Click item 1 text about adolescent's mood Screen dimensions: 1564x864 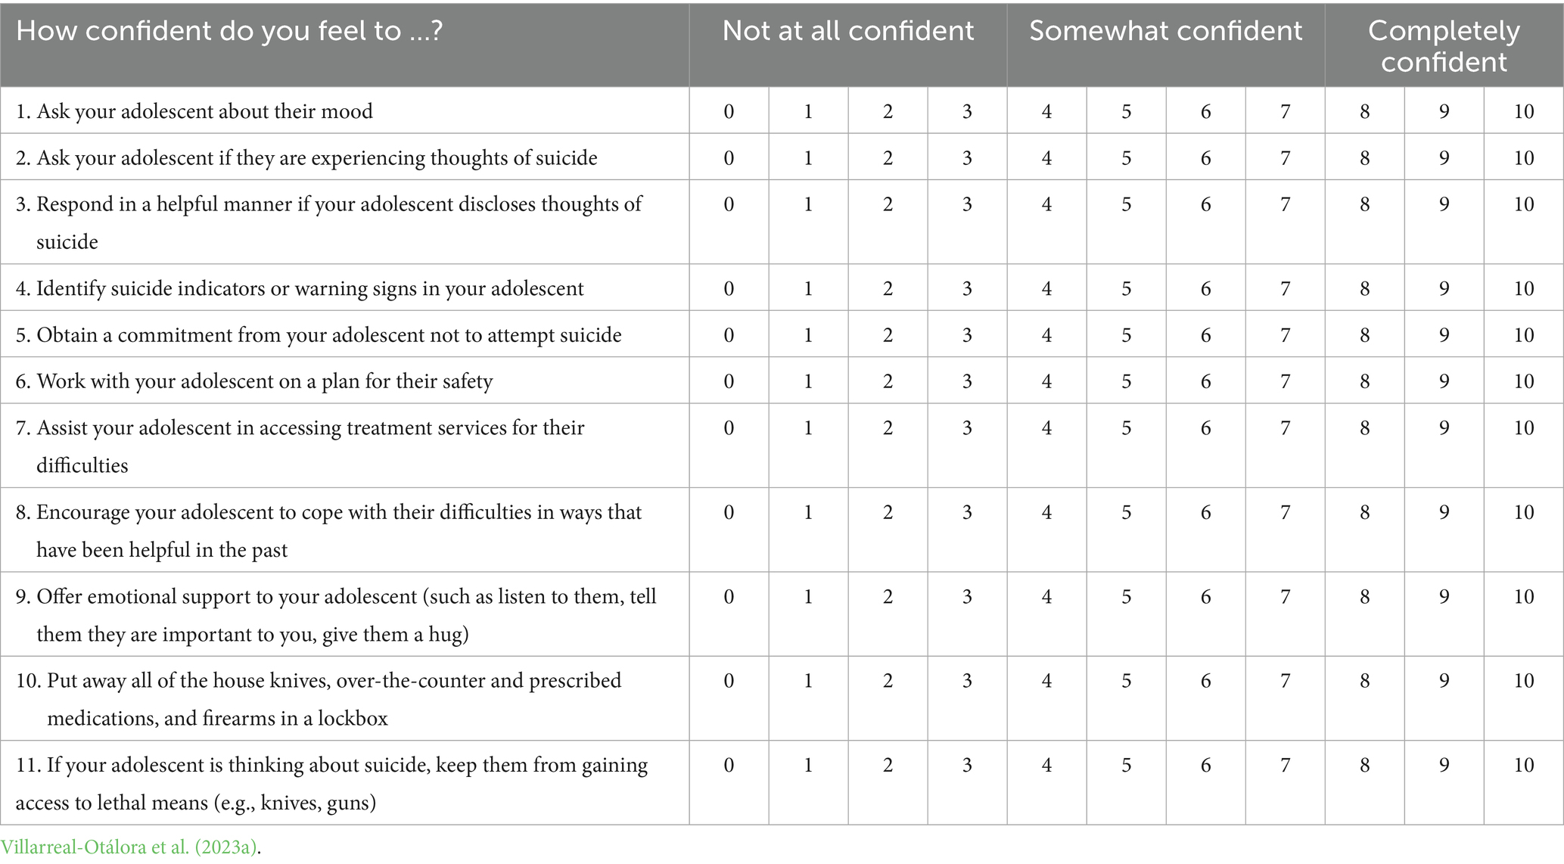point(204,112)
